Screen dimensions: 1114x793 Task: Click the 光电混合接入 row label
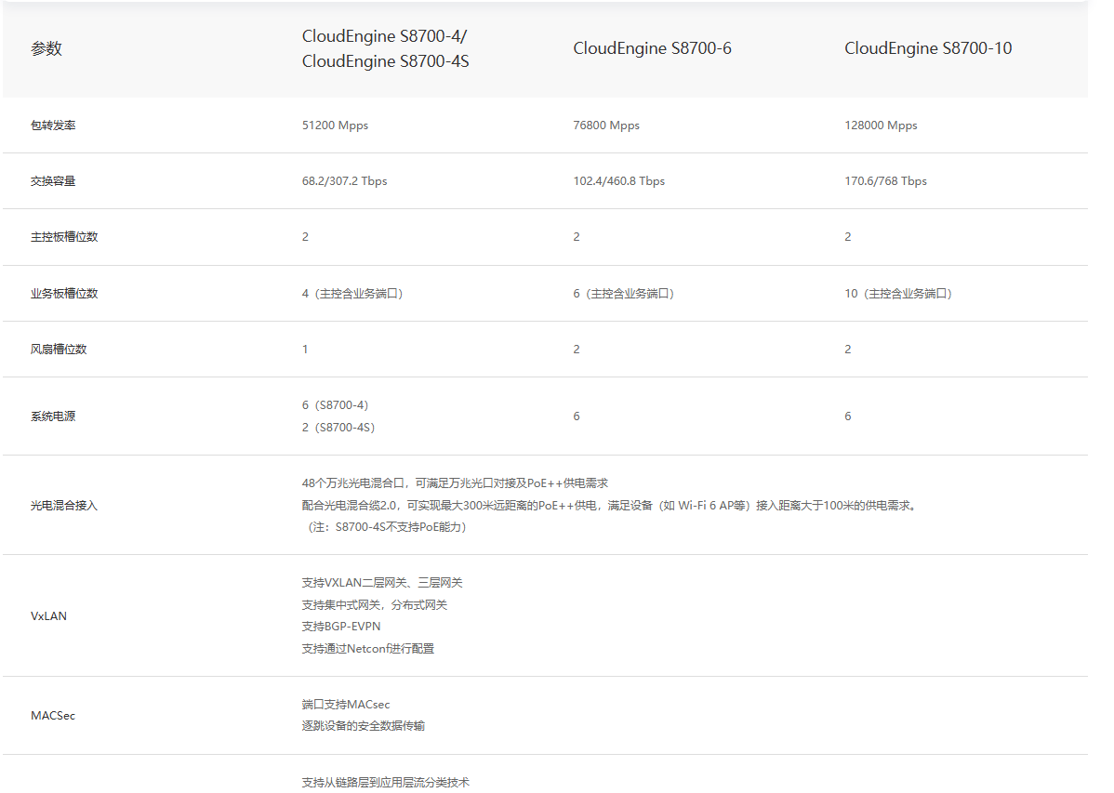(64, 506)
